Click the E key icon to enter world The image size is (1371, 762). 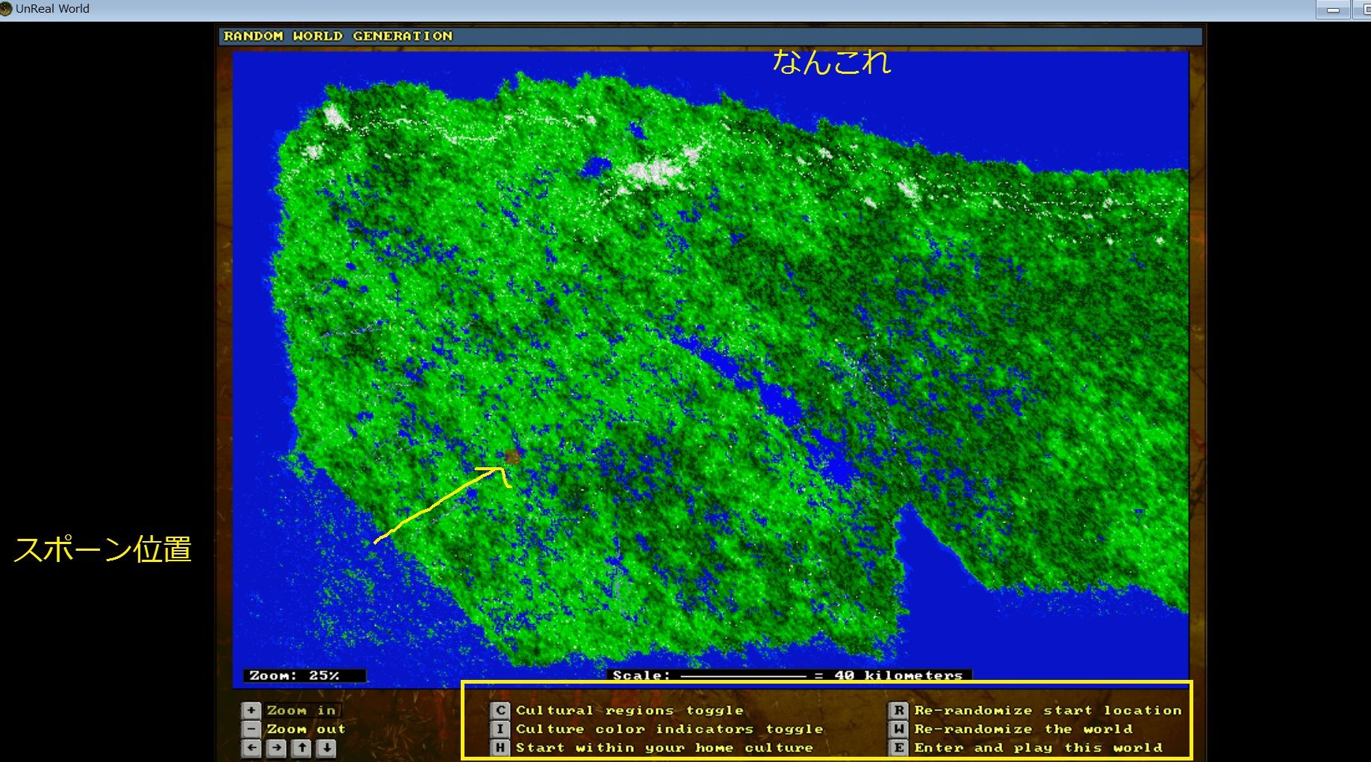click(x=899, y=748)
